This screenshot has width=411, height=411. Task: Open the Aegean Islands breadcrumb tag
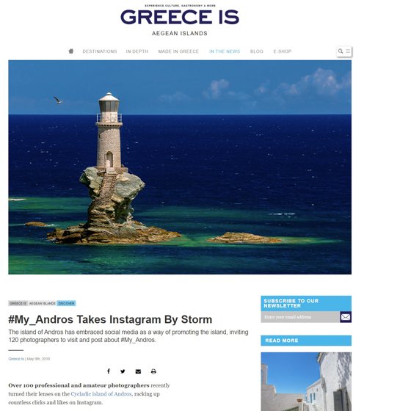point(43,303)
